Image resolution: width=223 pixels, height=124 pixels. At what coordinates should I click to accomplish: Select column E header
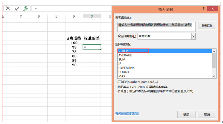[57, 16]
